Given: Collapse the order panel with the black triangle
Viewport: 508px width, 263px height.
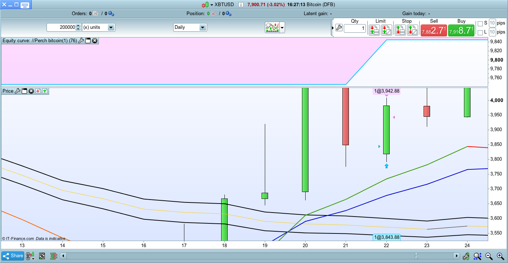Looking at the screenshot, I should pyautogui.click(x=333, y=28).
